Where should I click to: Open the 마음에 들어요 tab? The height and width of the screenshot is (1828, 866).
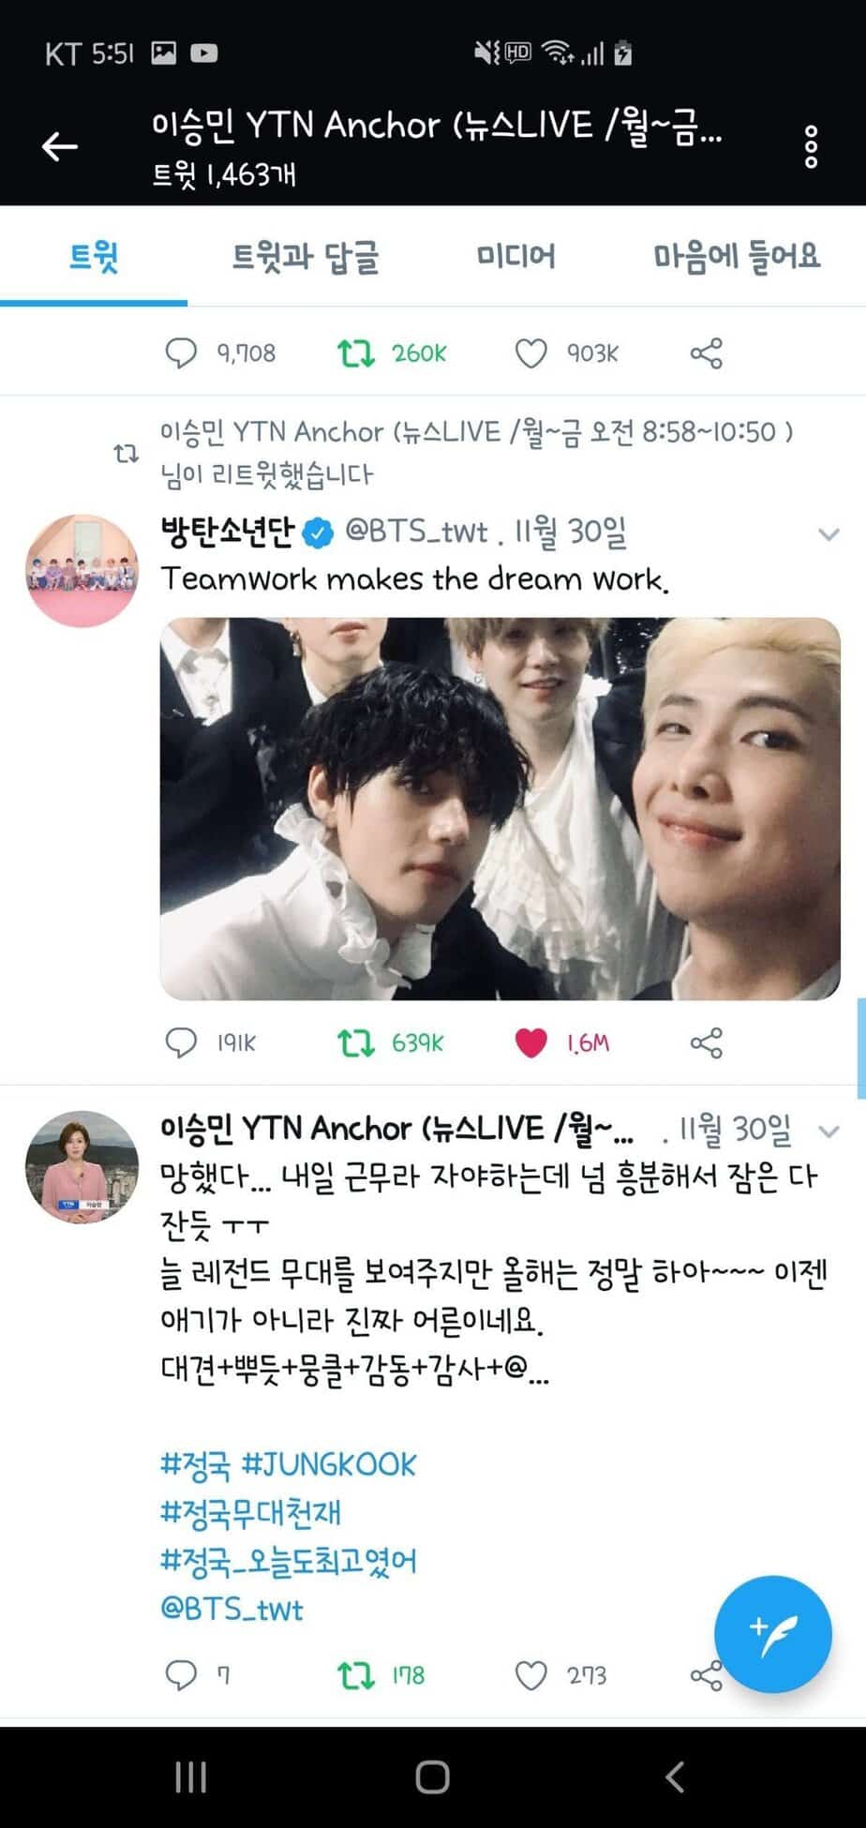pyautogui.click(x=737, y=256)
